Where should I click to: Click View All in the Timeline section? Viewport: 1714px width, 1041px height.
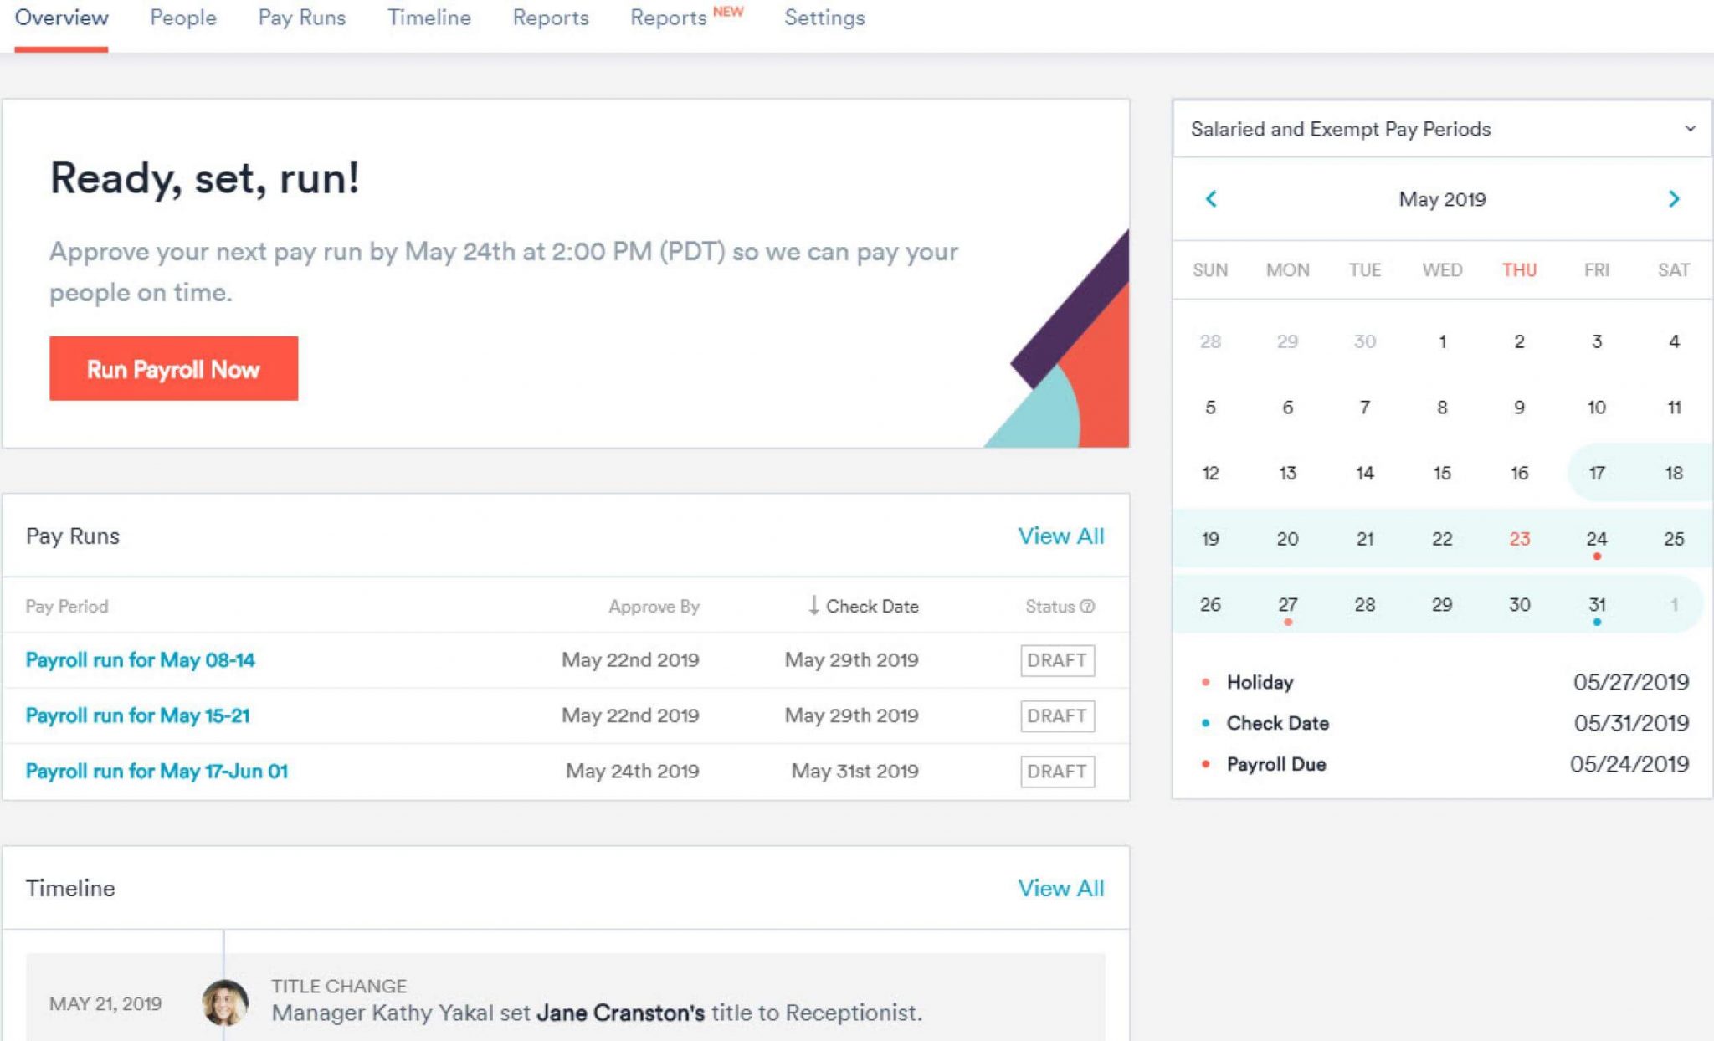pyautogui.click(x=1060, y=888)
